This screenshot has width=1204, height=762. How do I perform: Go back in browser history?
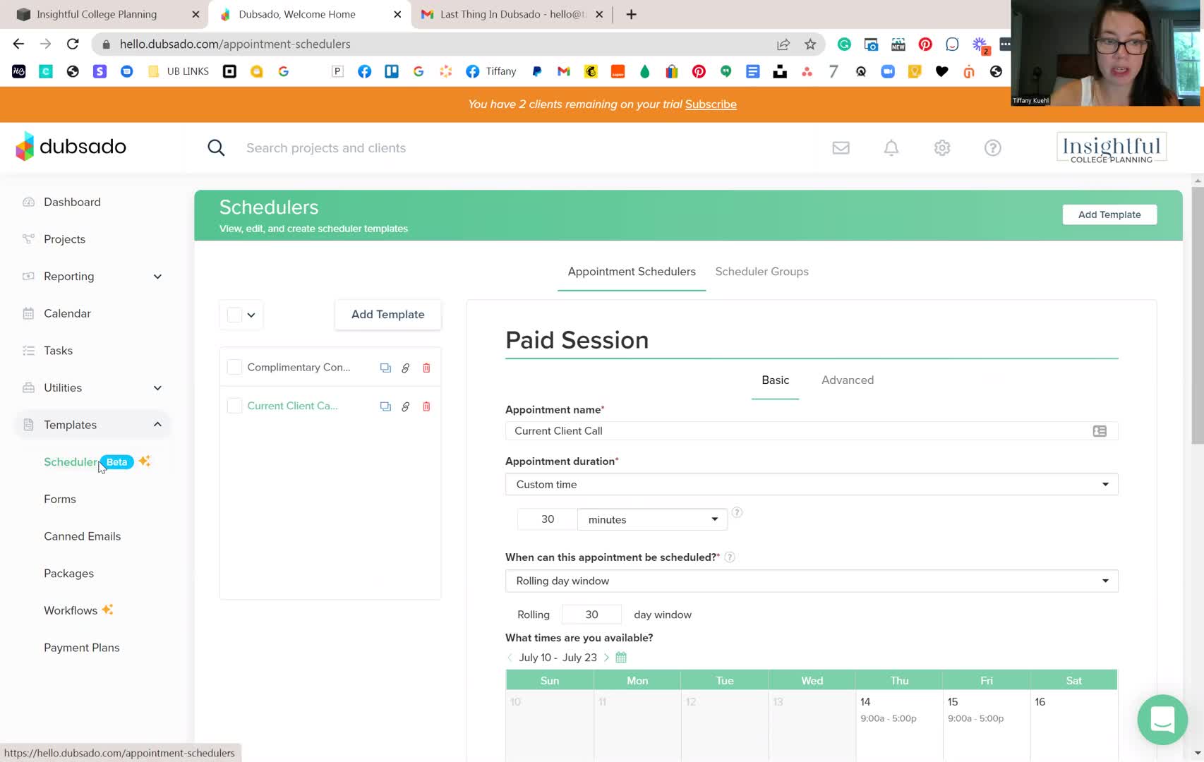pyautogui.click(x=19, y=44)
